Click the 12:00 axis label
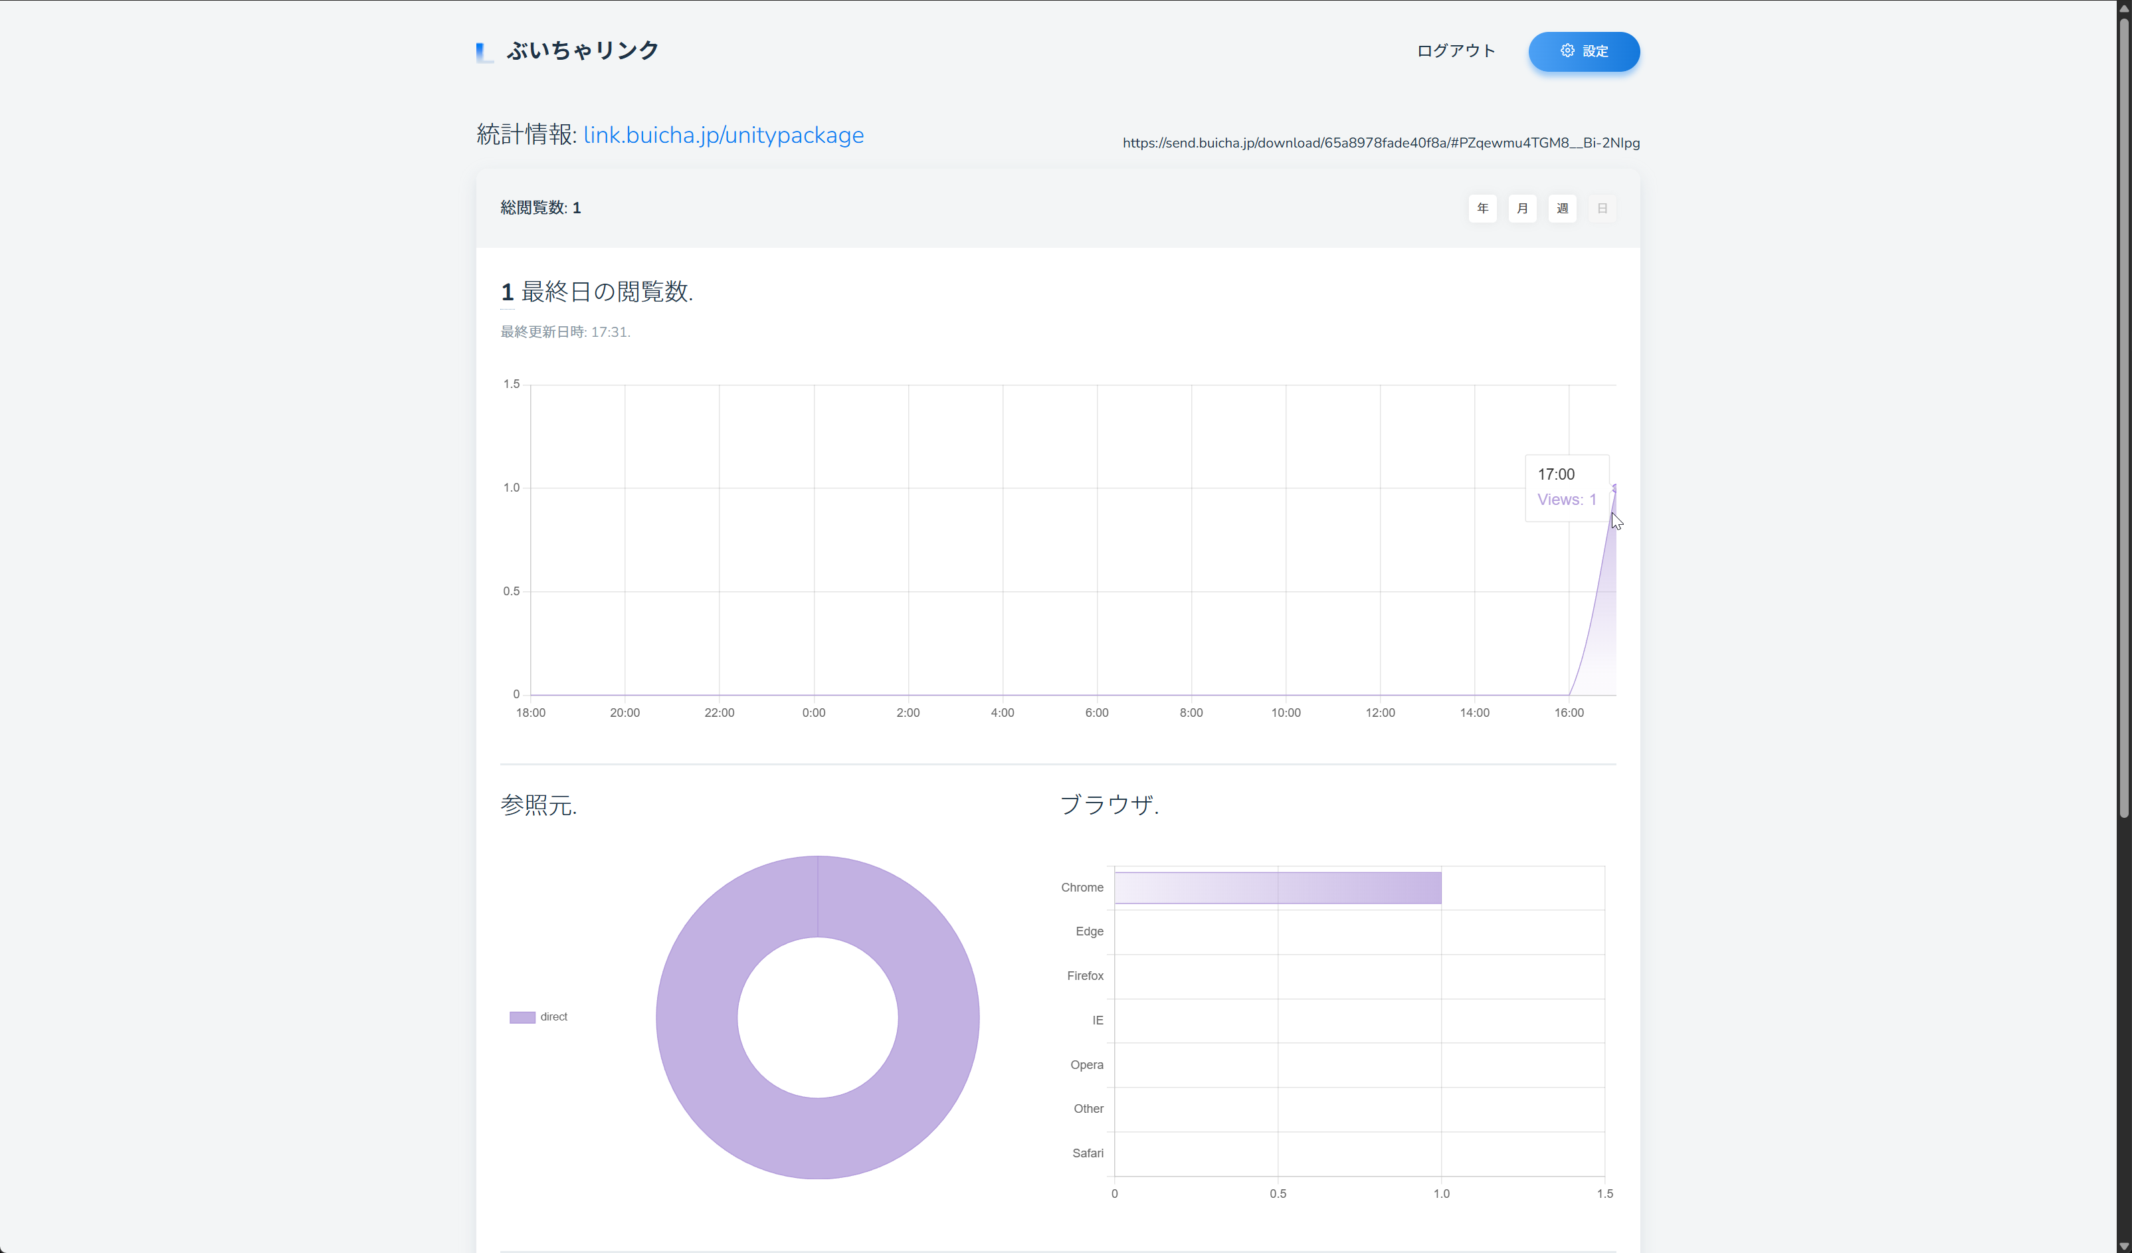Image resolution: width=2132 pixels, height=1253 pixels. 1380,714
